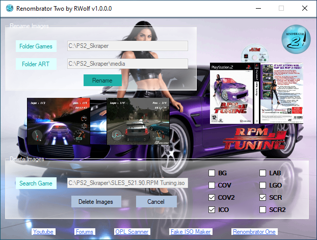
Task: Close the Renombrator Two window
Action: click(305, 9)
